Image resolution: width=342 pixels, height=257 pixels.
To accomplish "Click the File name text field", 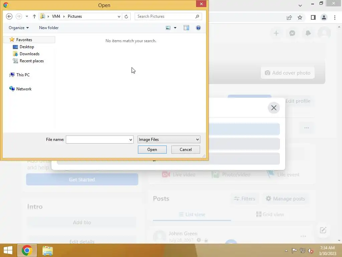I will (x=97, y=140).
